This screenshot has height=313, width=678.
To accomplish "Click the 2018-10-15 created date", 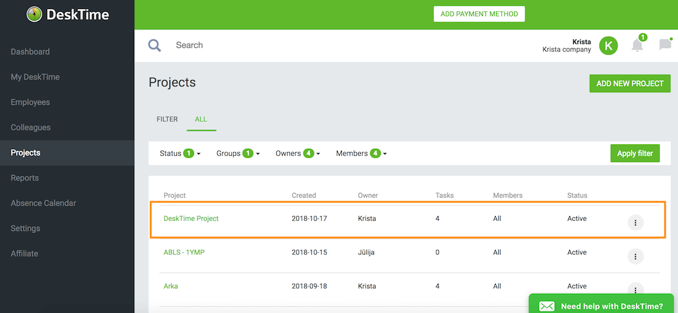I will 309,253.
